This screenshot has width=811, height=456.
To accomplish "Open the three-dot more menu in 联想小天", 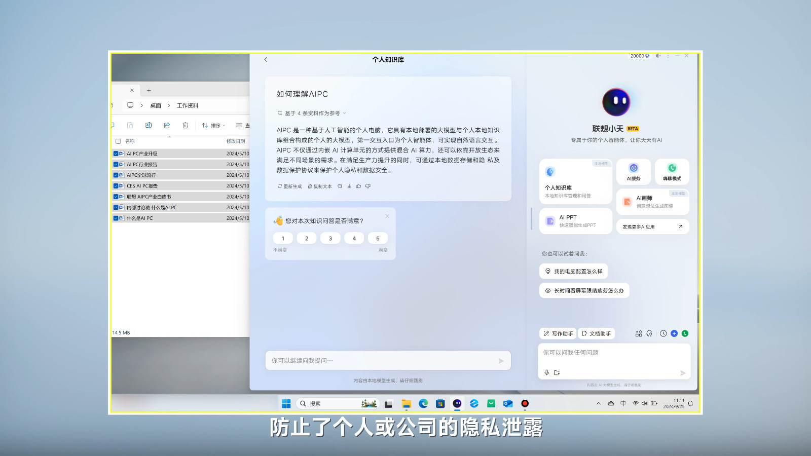I will coord(668,56).
